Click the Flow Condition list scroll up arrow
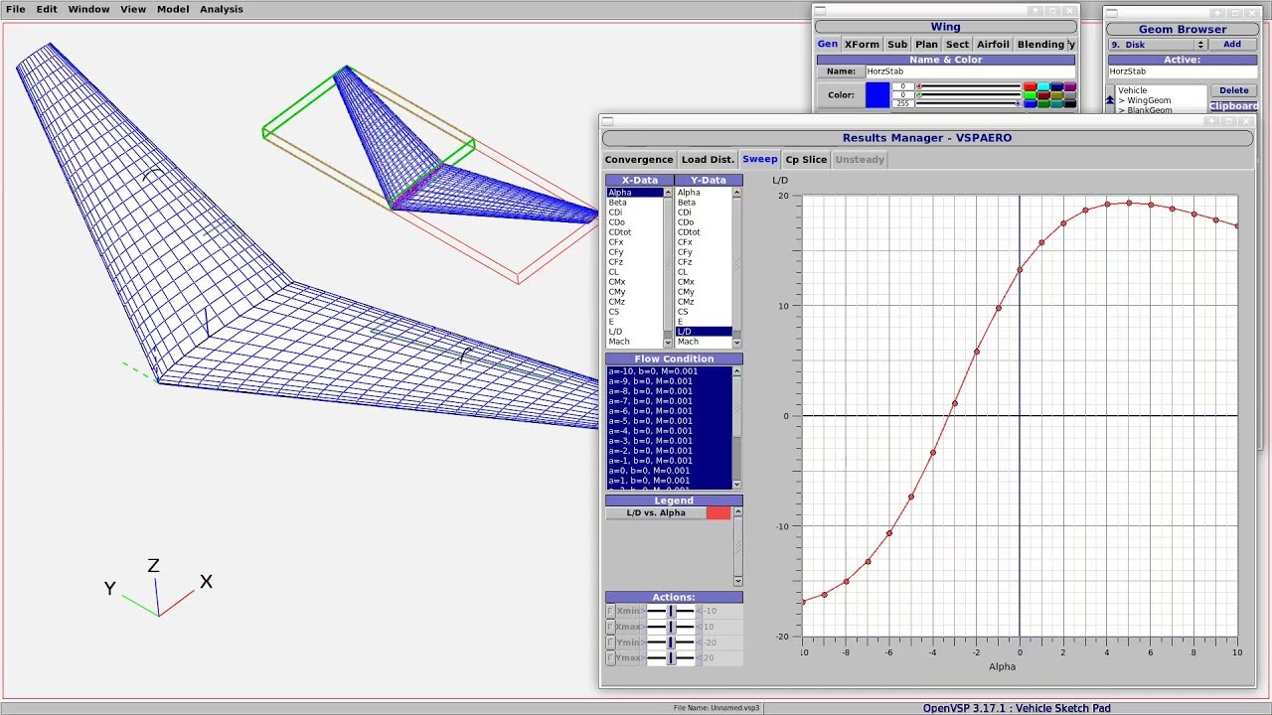 [737, 371]
